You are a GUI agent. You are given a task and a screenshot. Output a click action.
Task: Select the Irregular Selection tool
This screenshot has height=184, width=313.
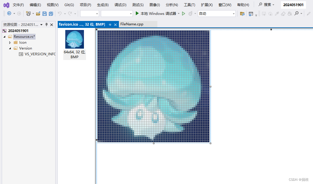pos(270,14)
